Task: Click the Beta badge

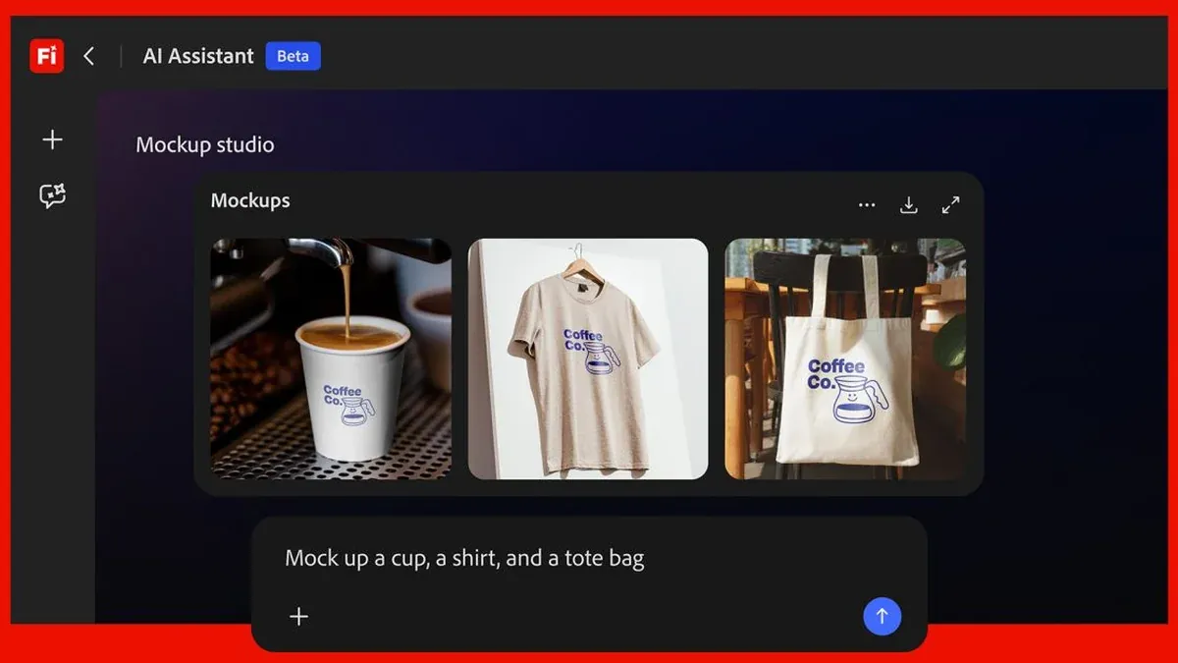Action: click(293, 56)
